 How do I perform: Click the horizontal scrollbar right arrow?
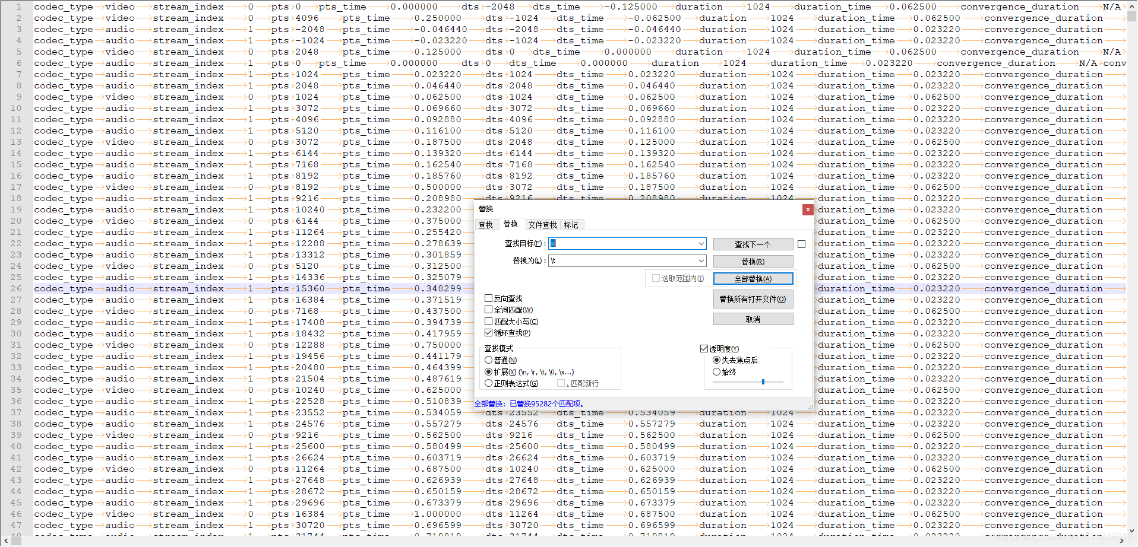1122,541
